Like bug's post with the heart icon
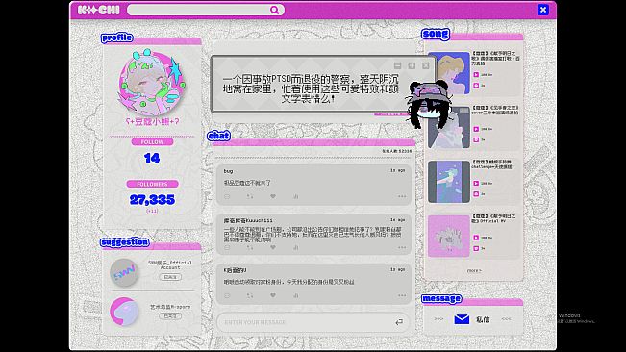 click(x=273, y=196)
